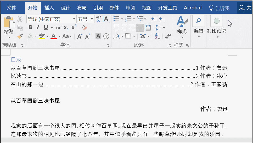
Task: Align paragraph text right
Action: pyautogui.click(x=132, y=27)
